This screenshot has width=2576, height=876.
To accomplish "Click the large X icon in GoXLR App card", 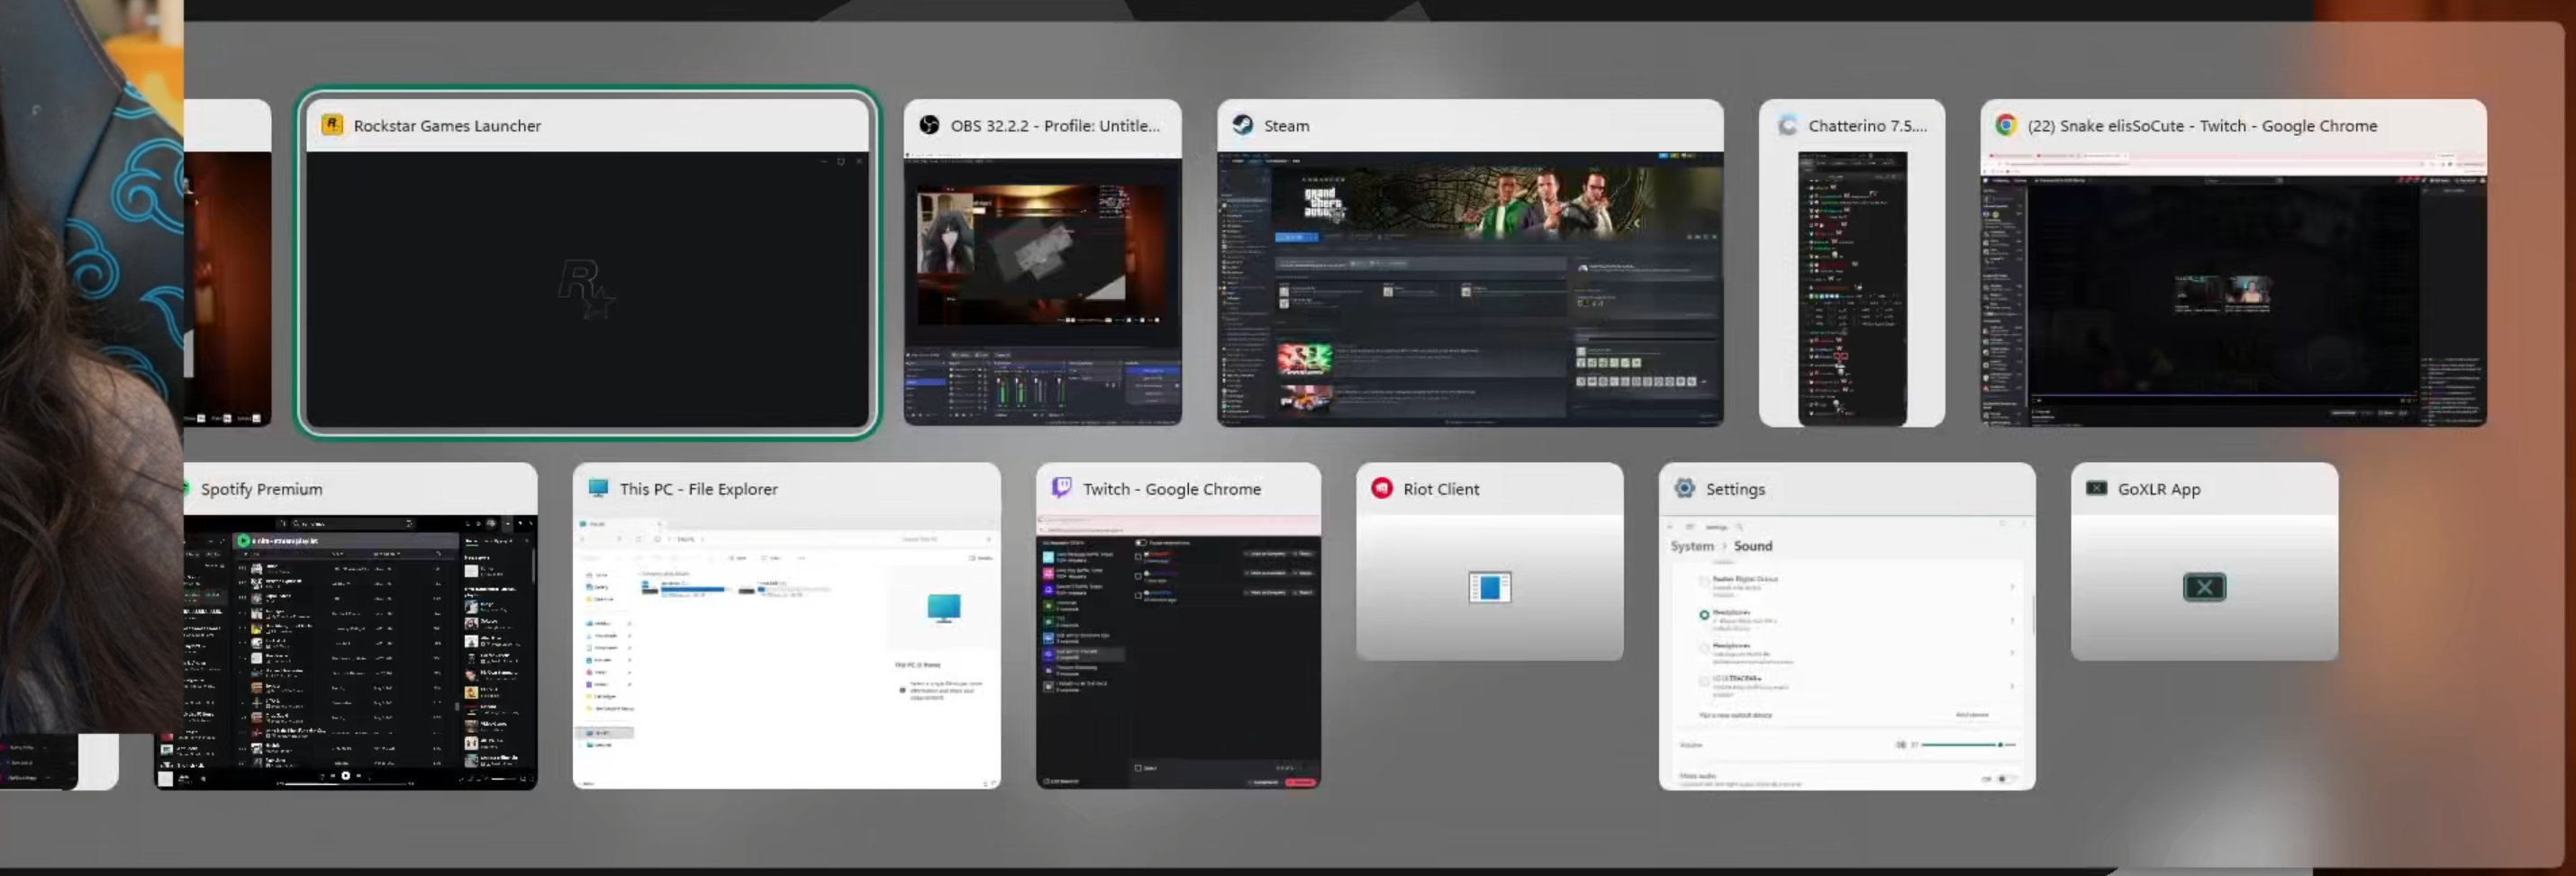I will coord(2204,587).
